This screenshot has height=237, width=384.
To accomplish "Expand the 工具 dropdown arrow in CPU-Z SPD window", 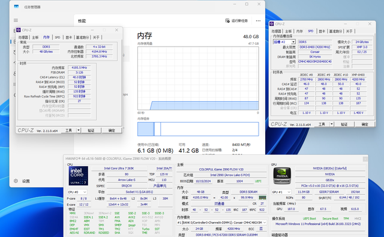I will pos(332,124).
